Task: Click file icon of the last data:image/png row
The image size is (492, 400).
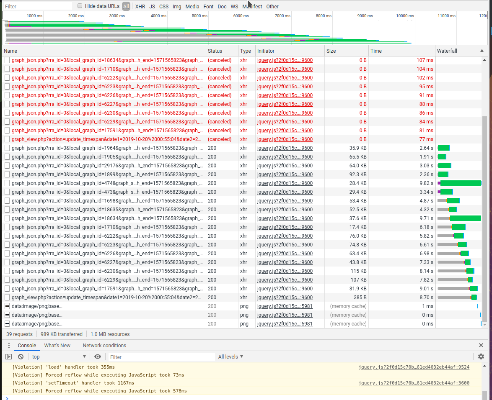Action: coord(7,323)
